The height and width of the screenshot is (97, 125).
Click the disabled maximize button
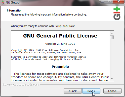tap(109, 1)
